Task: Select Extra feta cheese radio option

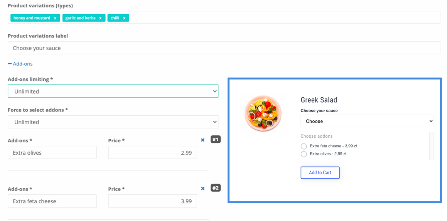Action: [x=304, y=146]
